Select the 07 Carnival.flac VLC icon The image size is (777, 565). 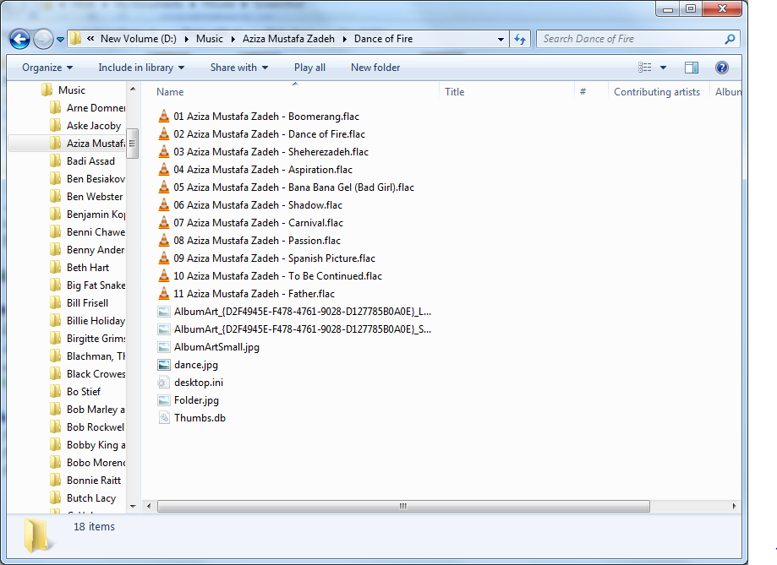[x=164, y=223]
